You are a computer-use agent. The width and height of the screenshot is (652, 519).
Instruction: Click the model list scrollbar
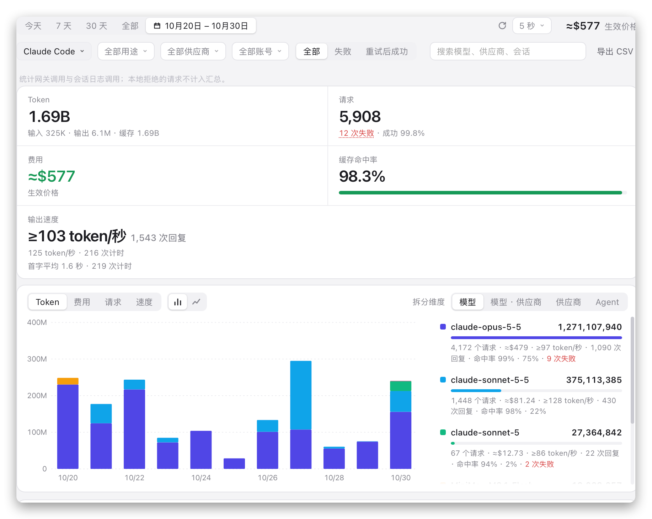click(x=632, y=370)
